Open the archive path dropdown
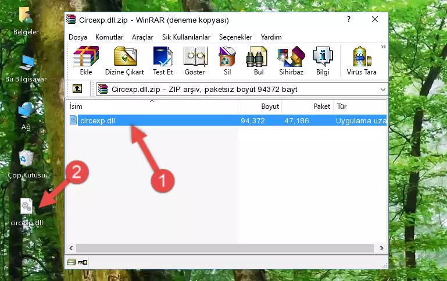 tap(383, 90)
